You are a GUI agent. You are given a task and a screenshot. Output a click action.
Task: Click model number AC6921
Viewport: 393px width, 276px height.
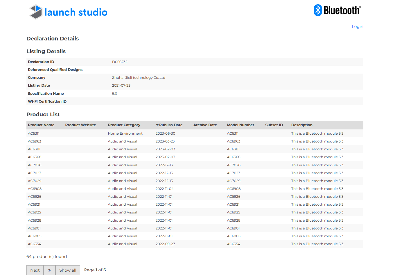coord(233,204)
